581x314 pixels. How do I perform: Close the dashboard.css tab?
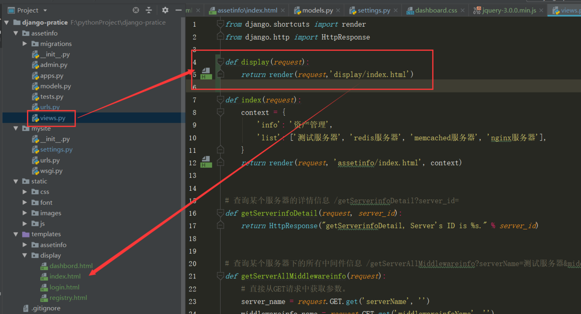463,10
